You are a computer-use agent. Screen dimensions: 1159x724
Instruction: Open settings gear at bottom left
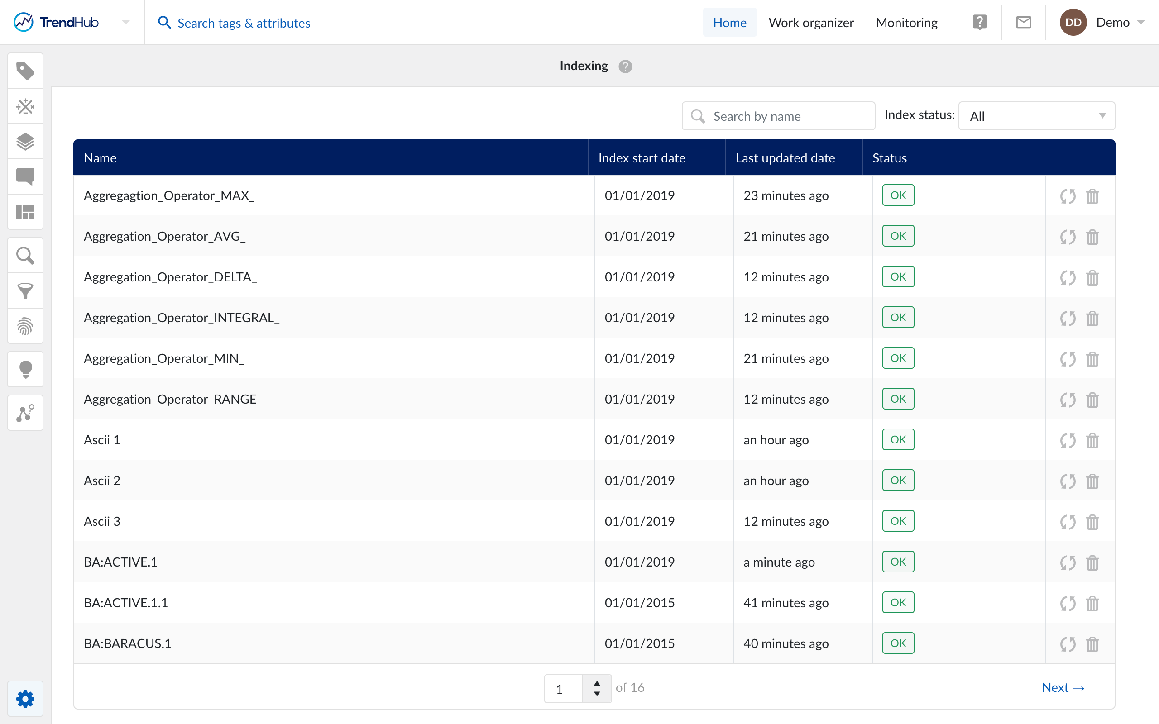click(25, 699)
